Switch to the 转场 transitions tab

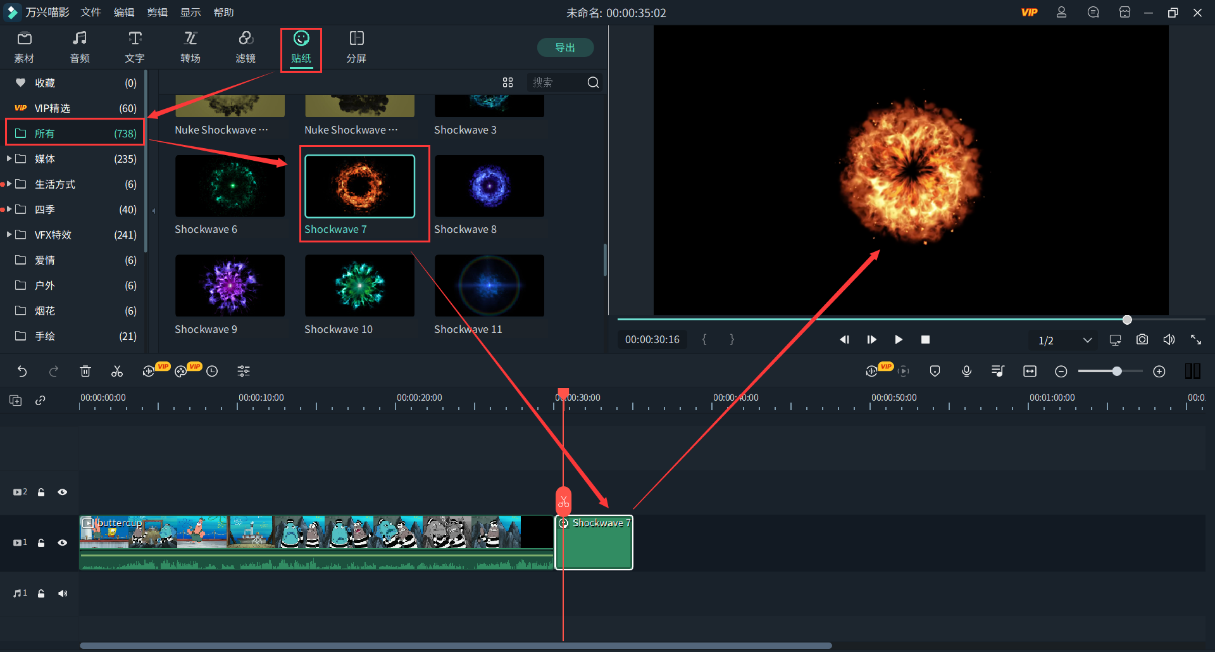pyautogui.click(x=190, y=47)
